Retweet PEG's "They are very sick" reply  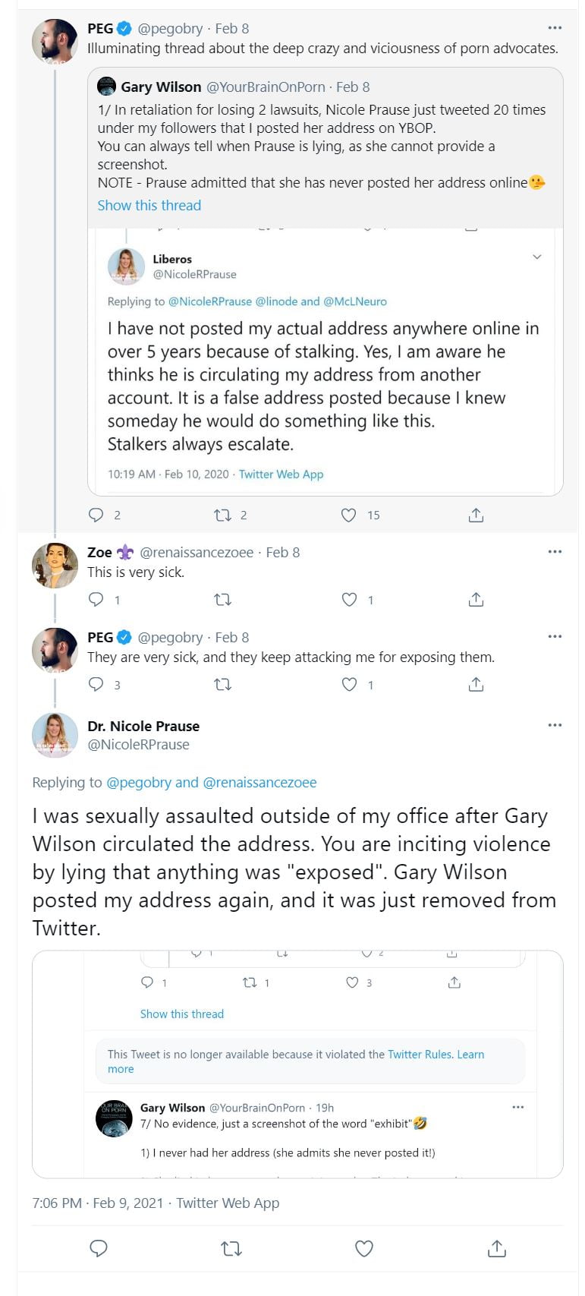222,685
